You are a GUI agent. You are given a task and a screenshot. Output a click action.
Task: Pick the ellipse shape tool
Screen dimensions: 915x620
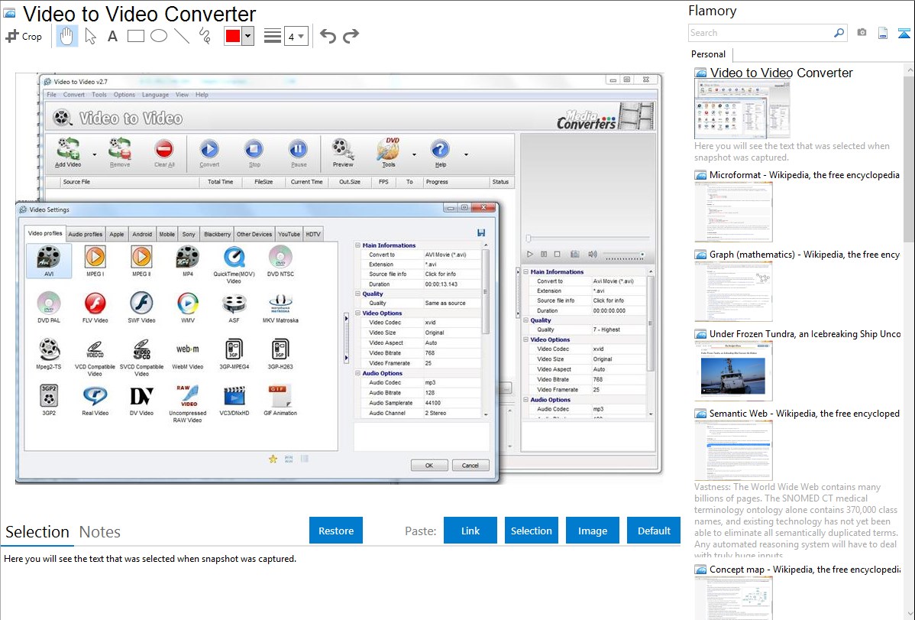coord(159,36)
